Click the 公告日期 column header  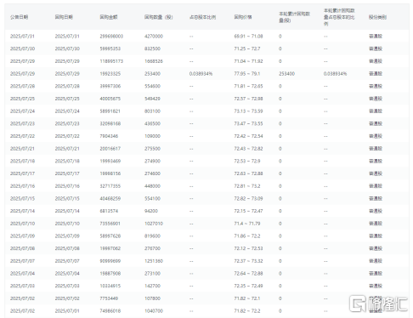coord(19,17)
